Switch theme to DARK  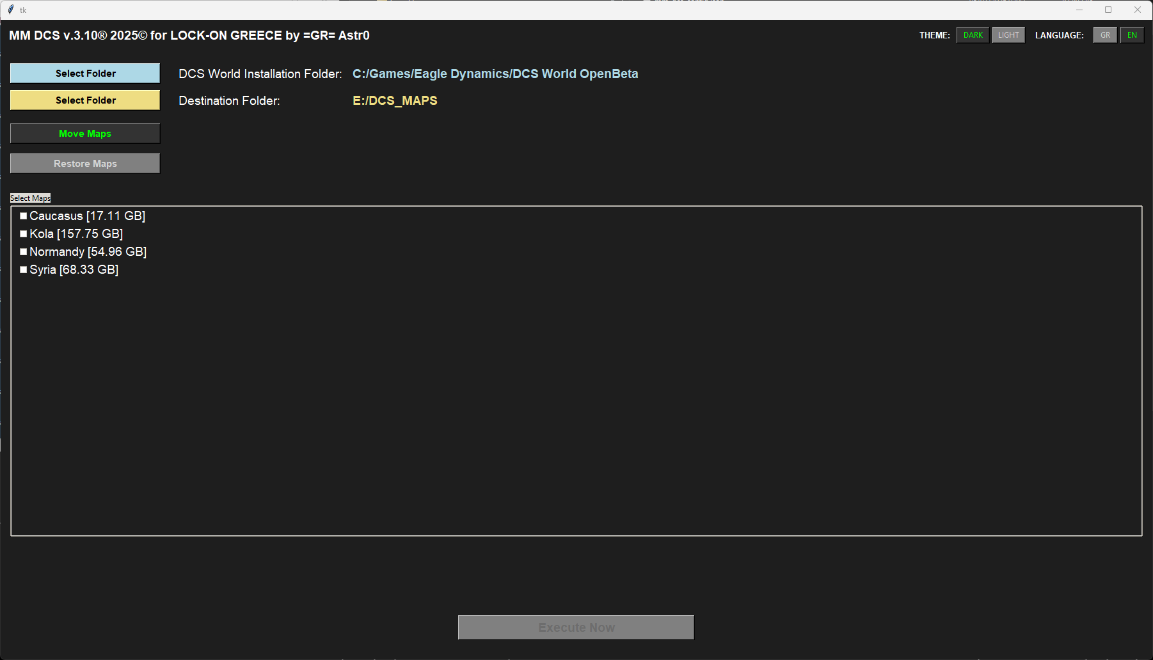tap(973, 35)
